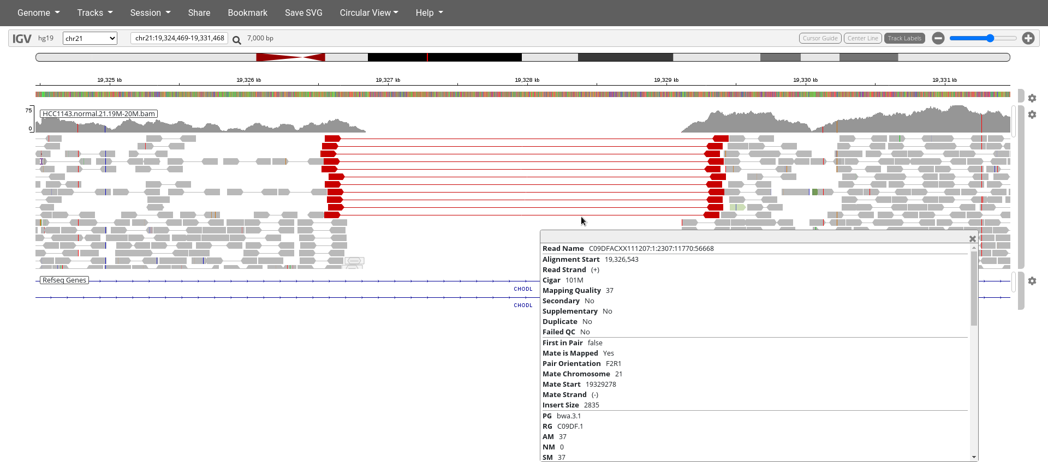Click the popup scrollbar up arrow

[974, 248]
